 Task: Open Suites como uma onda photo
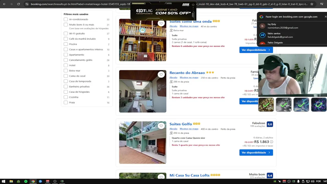[x=143, y=40]
